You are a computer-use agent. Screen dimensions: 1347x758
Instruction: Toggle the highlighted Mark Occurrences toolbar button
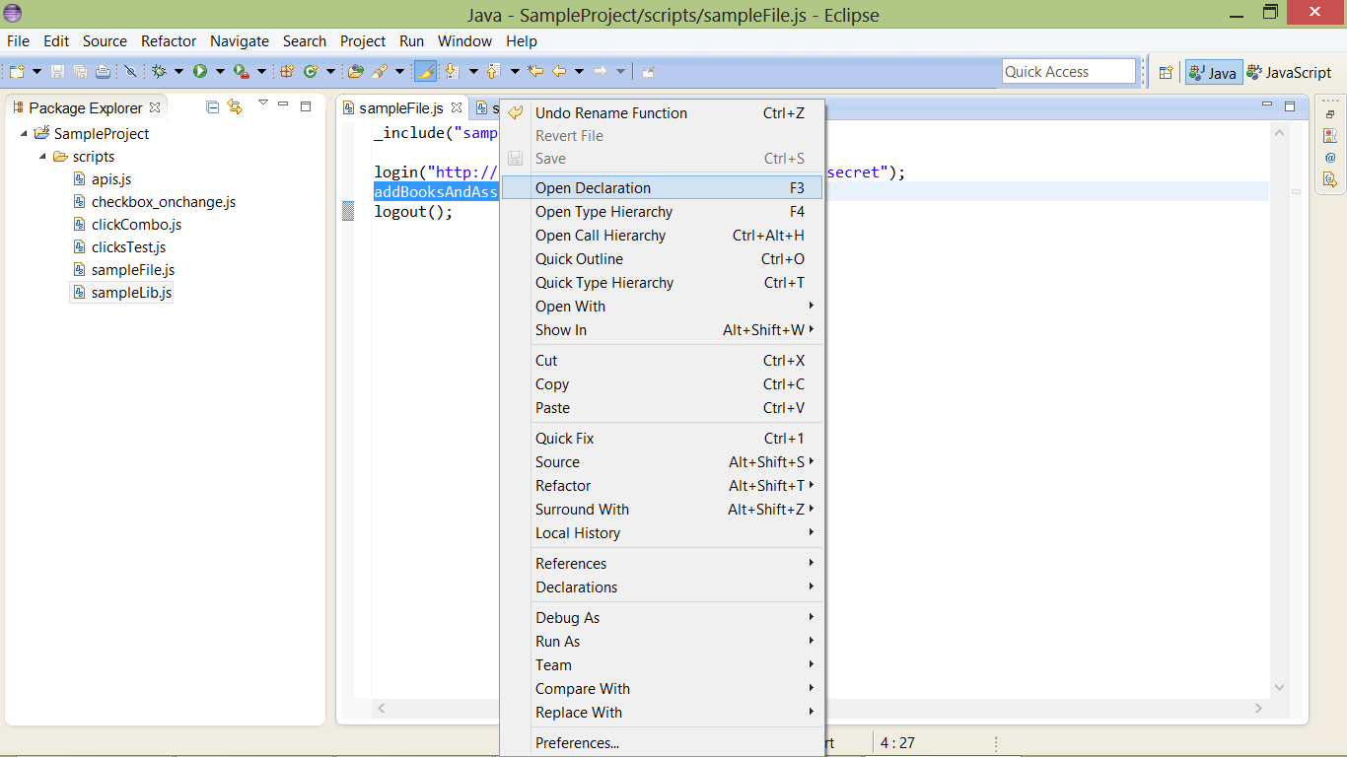click(425, 71)
